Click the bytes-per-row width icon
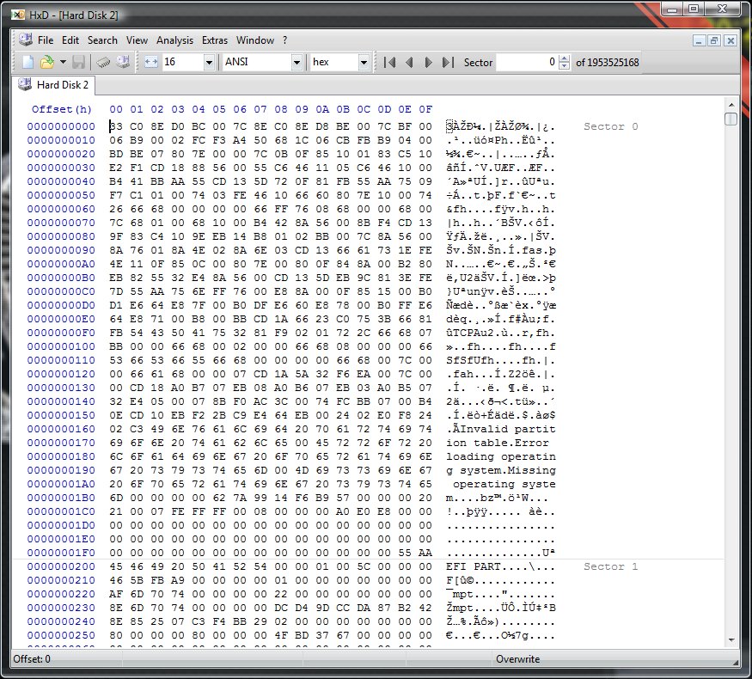The image size is (752, 679). tap(151, 62)
